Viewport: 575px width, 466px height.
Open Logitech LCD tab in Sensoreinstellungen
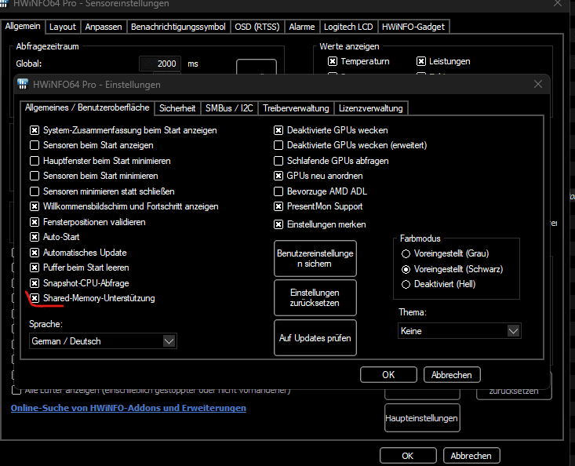tap(348, 27)
